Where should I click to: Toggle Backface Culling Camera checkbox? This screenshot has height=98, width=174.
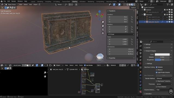157,67
